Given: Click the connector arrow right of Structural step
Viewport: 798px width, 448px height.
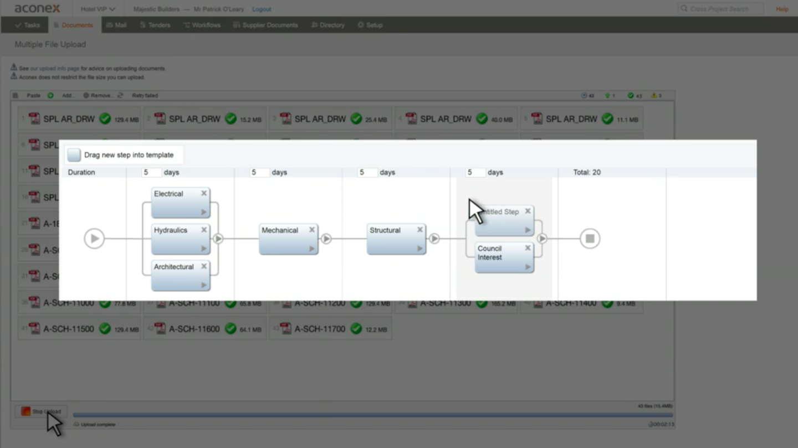Looking at the screenshot, I should tap(434, 239).
